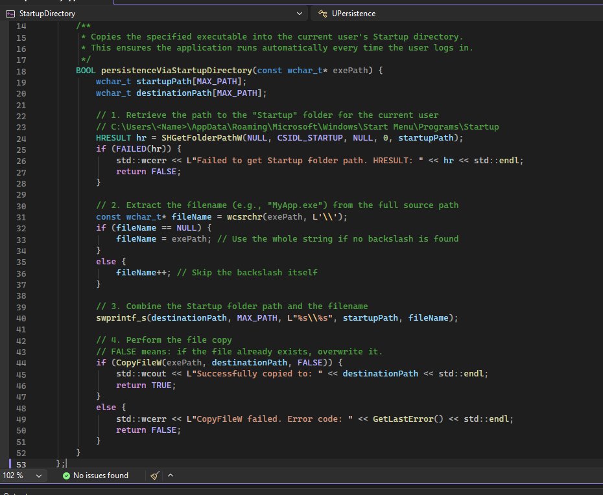
Task: Click line number 31 in the gutter
Action: pyautogui.click(x=21, y=218)
